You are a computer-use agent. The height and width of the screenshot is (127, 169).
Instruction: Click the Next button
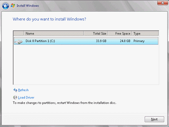point(154,119)
